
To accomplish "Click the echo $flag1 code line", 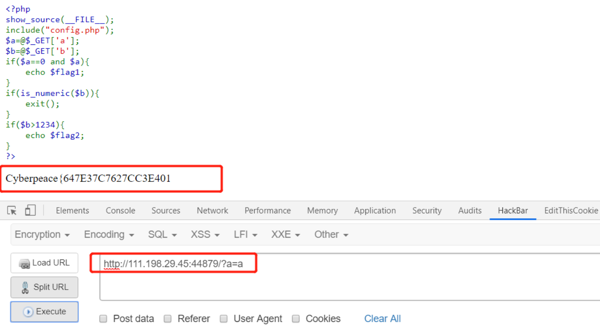I will (55, 72).
